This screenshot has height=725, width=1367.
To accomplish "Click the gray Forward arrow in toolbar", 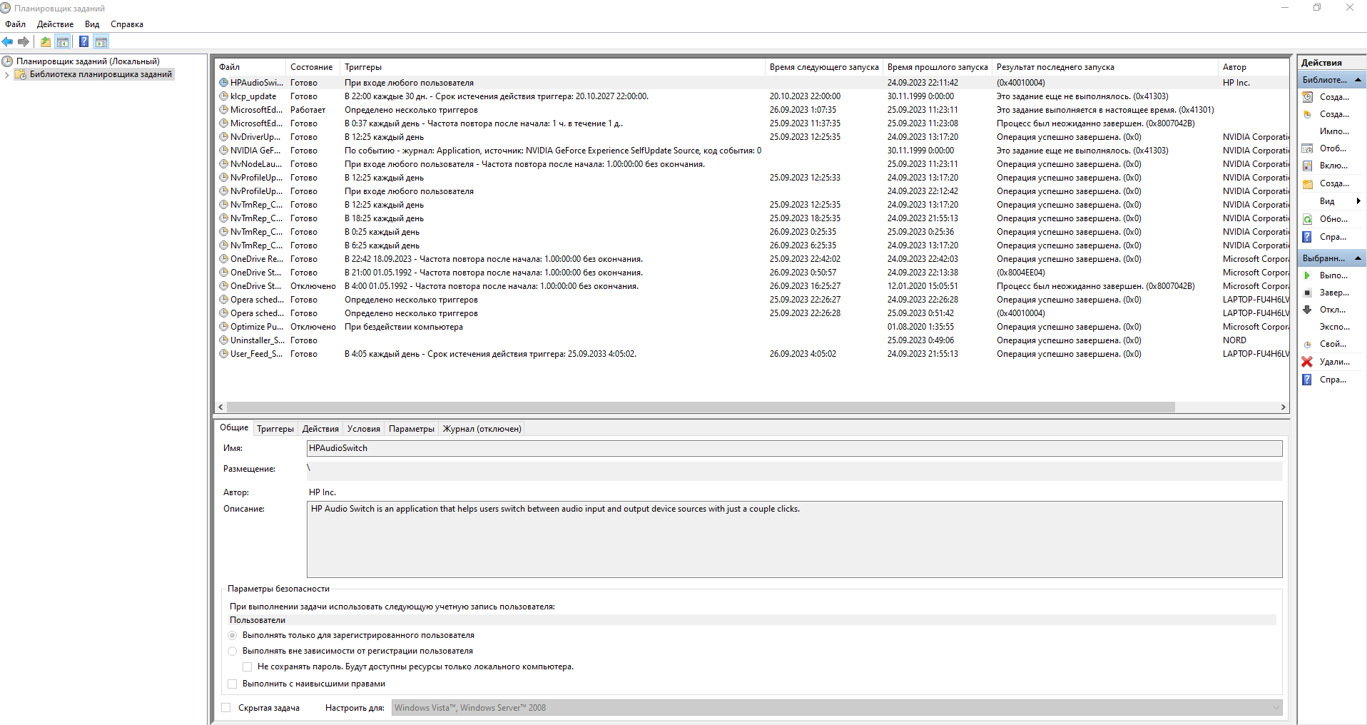I will tap(24, 42).
